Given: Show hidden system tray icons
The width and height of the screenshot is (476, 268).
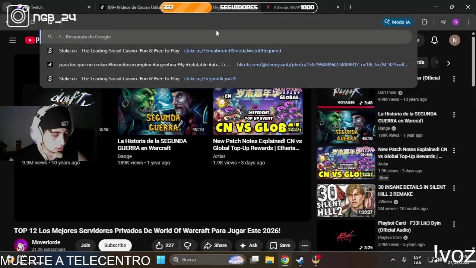Looking at the screenshot, I should (393, 259).
